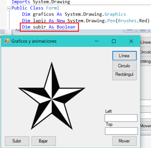Click the Mover button in the background designer

tap(145, 126)
